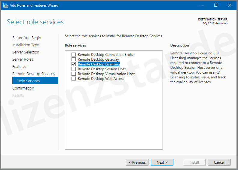Select the highlighted Role Services step

click(x=29, y=81)
